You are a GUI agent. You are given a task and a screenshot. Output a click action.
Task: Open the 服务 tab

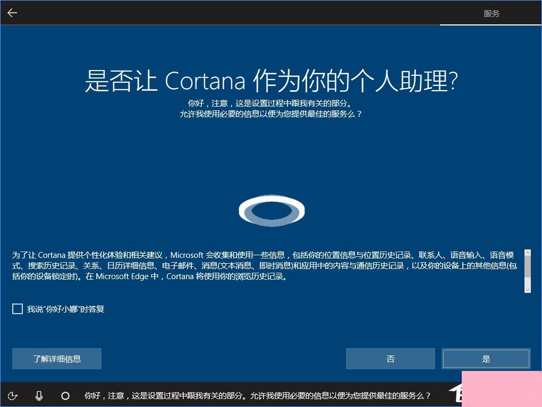[491, 13]
